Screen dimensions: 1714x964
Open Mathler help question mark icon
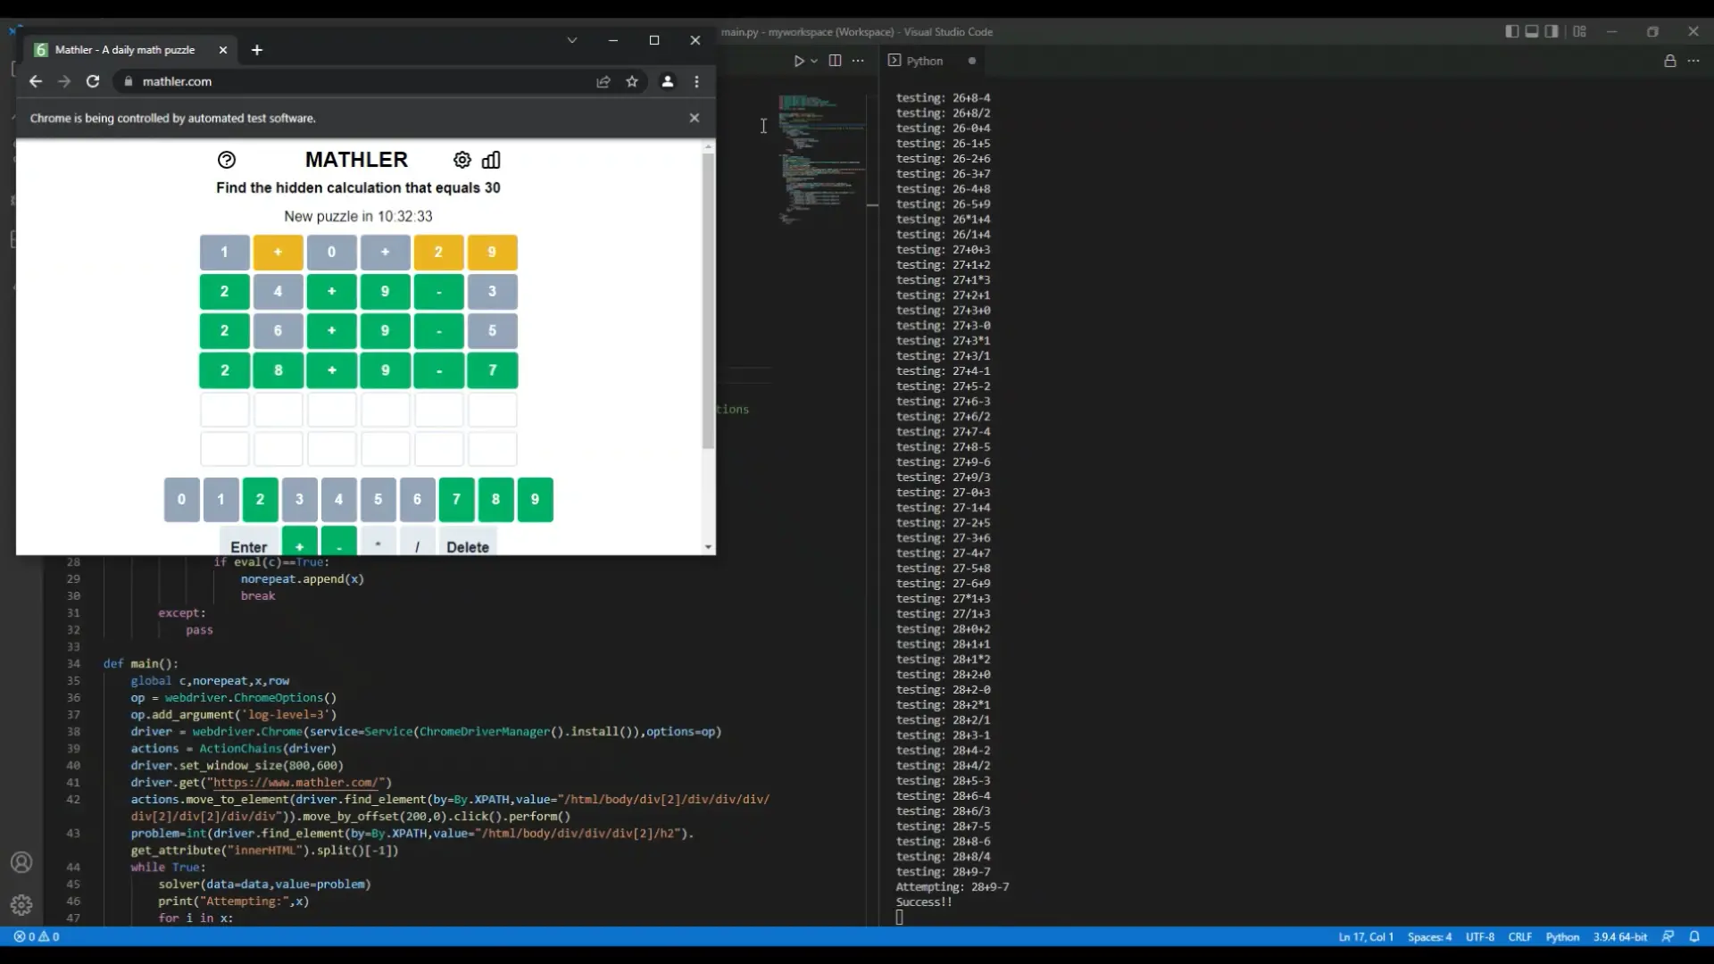[x=227, y=160]
